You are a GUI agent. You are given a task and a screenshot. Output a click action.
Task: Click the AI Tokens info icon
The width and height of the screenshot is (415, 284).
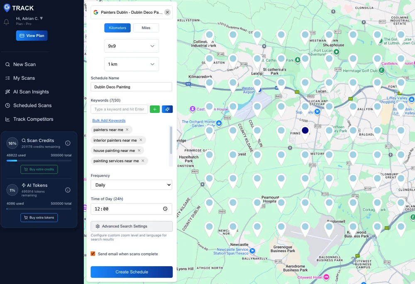[x=68, y=190]
